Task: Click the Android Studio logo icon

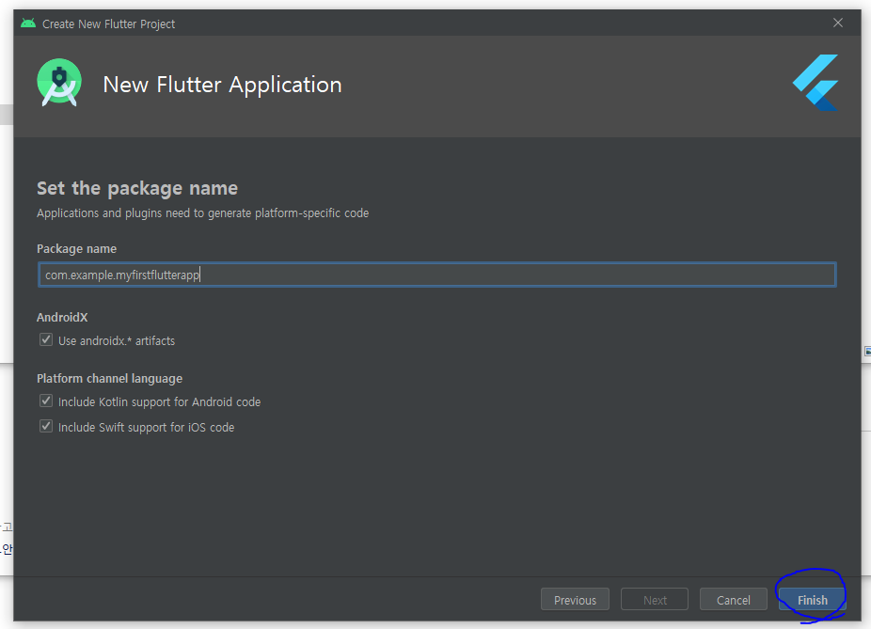Action: (x=59, y=82)
